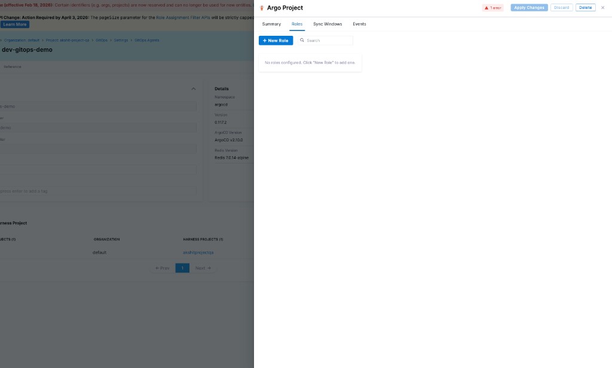Click the 'No roles configured' message text

(310, 63)
